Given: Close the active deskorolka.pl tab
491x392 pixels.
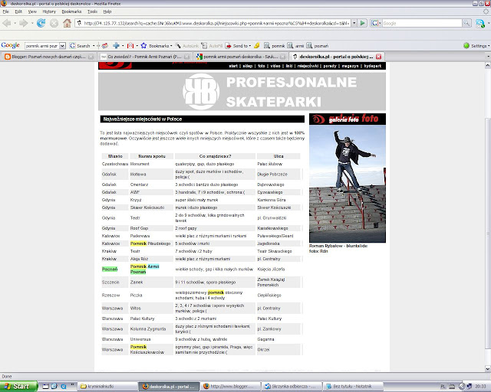Looking at the screenshot, I should click(x=378, y=57).
